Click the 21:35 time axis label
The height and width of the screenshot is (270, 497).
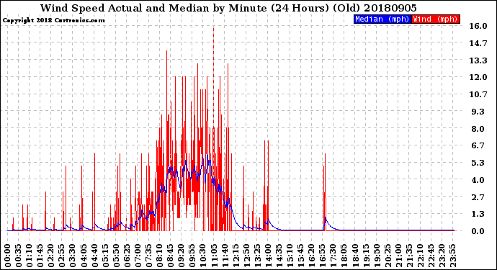[x=409, y=256]
